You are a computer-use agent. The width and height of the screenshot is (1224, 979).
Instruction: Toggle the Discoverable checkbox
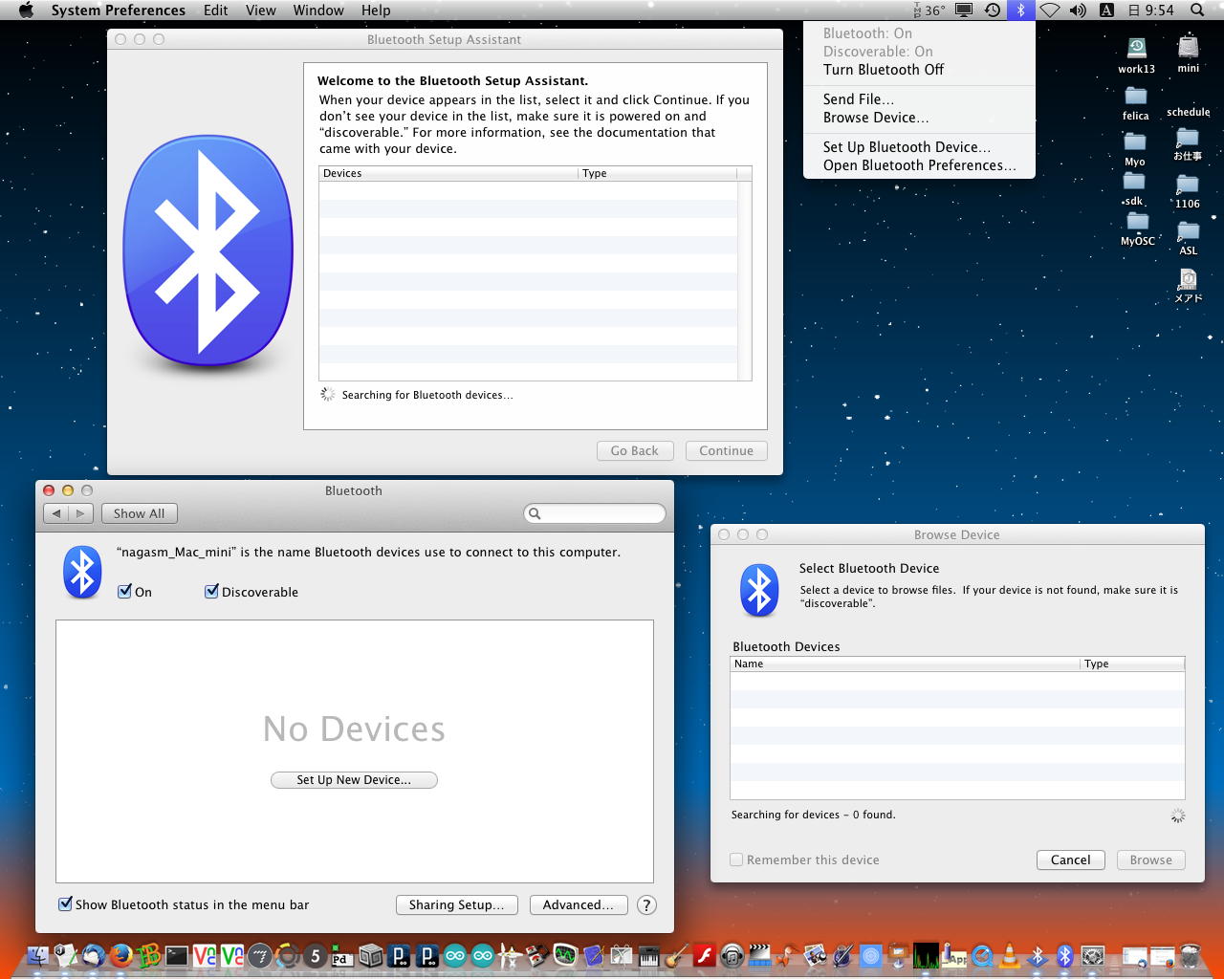(x=211, y=592)
